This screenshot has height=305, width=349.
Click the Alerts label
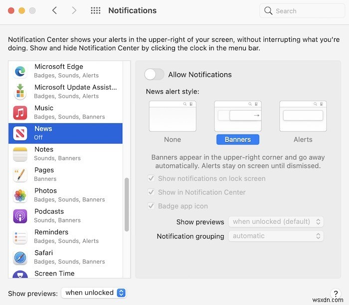(303, 140)
